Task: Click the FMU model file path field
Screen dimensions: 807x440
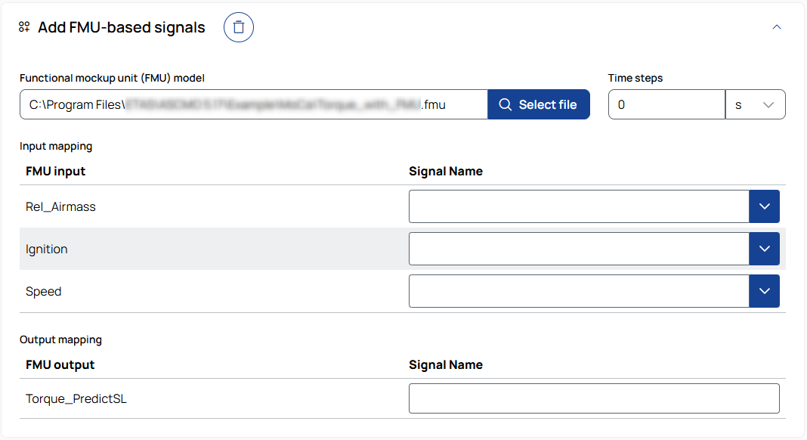Action: coord(254,105)
